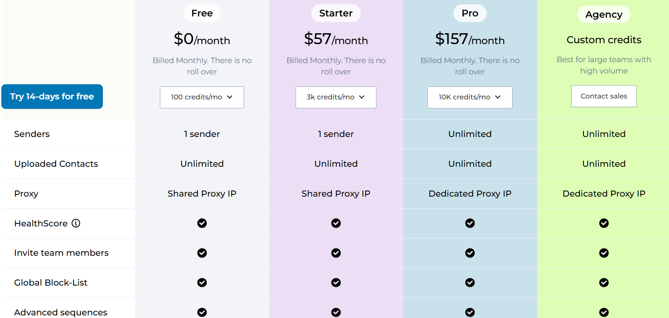Click the Invite team members checkmark under Agency
This screenshot has width=669, height=318.
[x=604, y=253]
